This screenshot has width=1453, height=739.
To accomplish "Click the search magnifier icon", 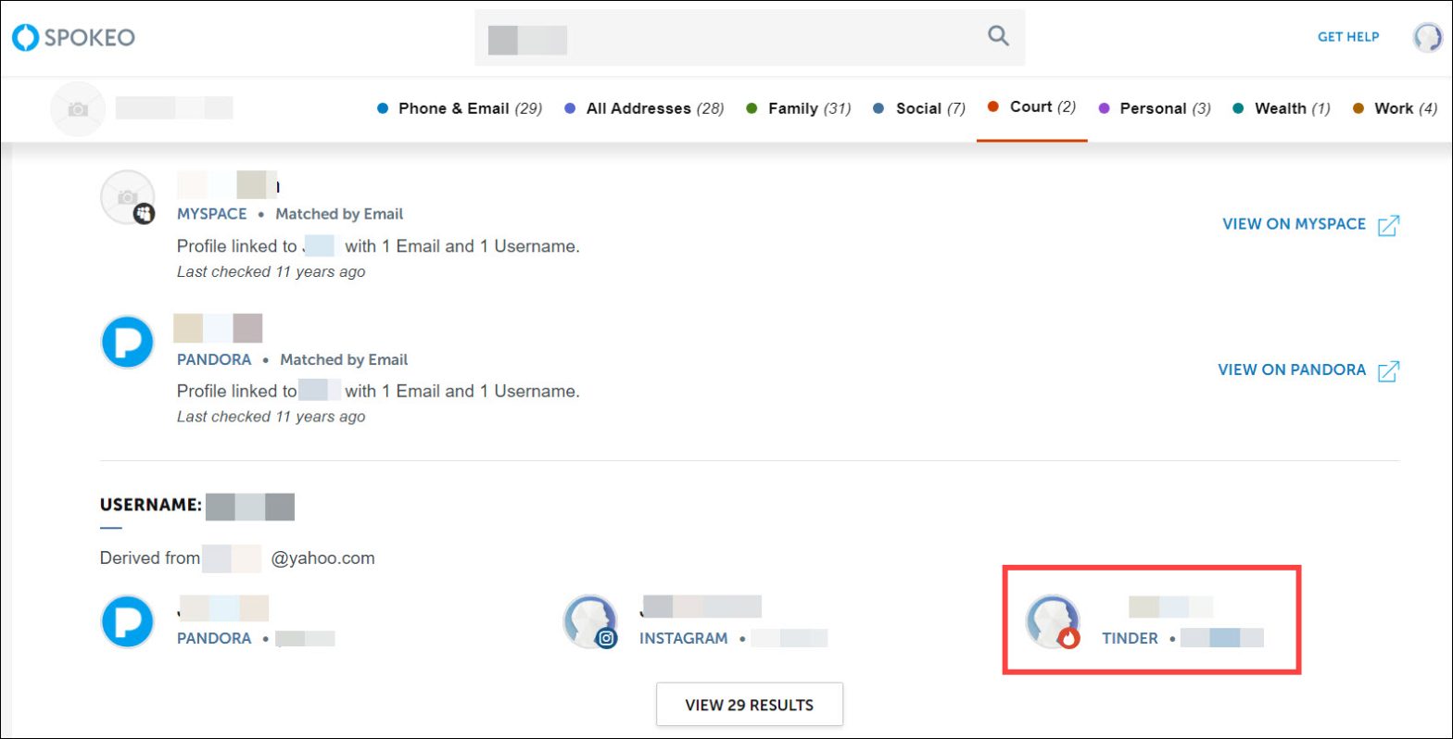I will (998, 36).
